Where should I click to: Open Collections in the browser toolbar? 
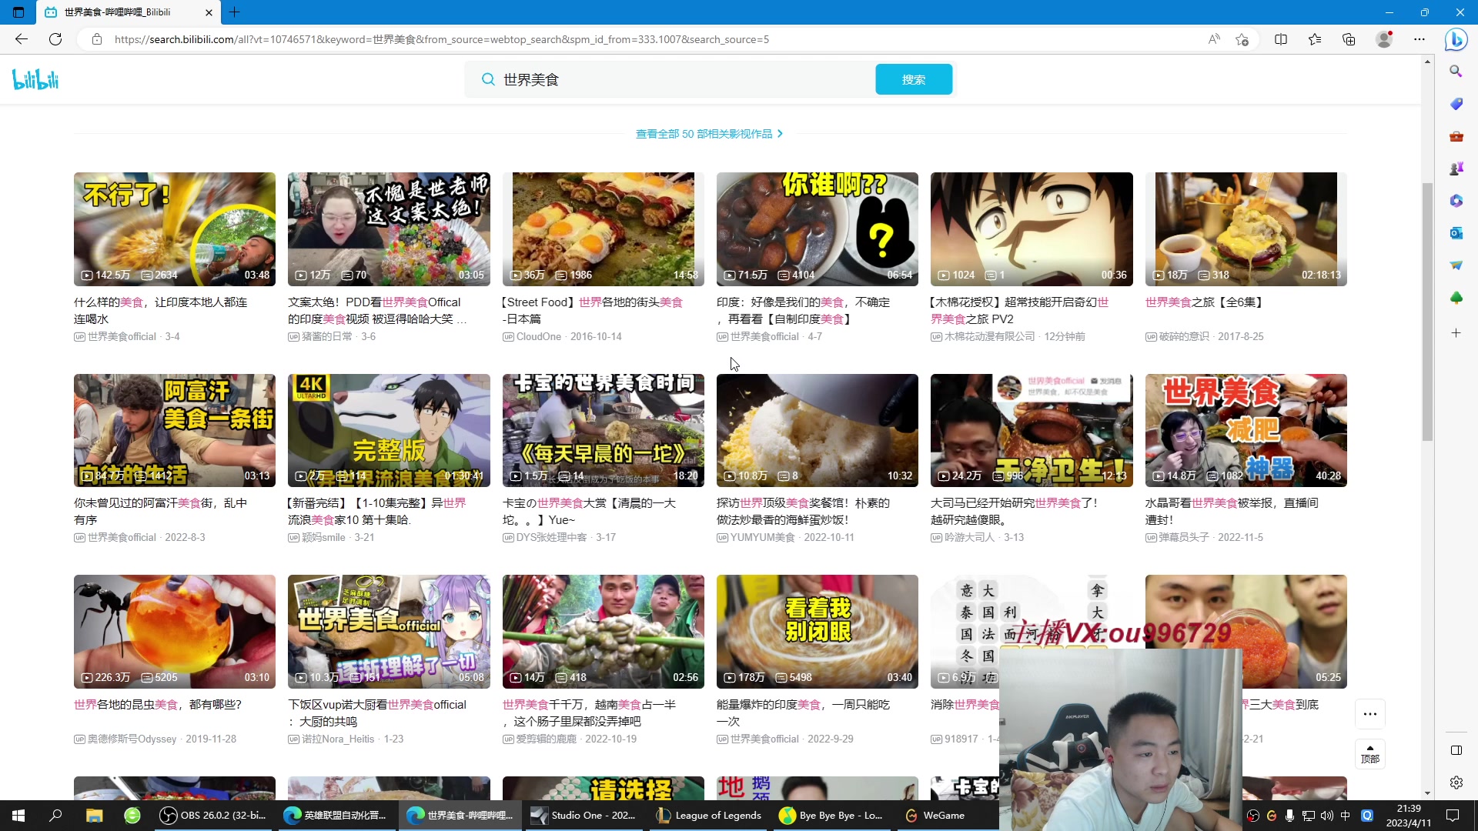(x=1349, y=39)
